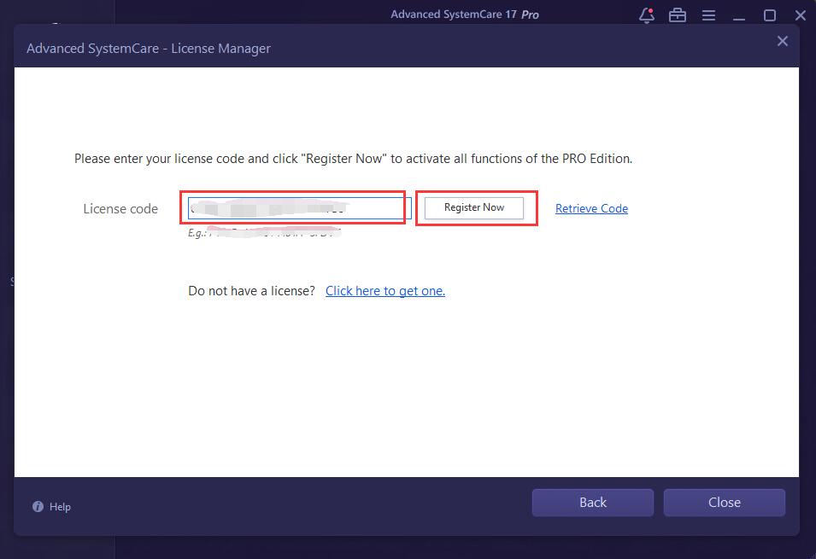
Task: Click the Help info icon
Action: [x=38, y=506]
